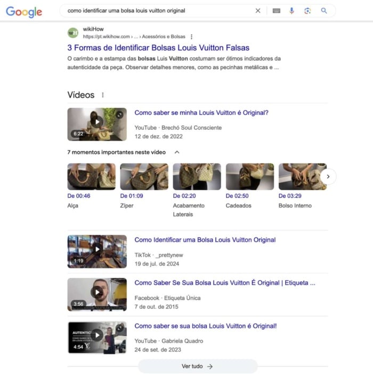Image resolution: width=373 pixels, height=383 pixels.
Task: Click 'YouTube · Gabriela Quadro' source text
Action: [x=168, y=341]
